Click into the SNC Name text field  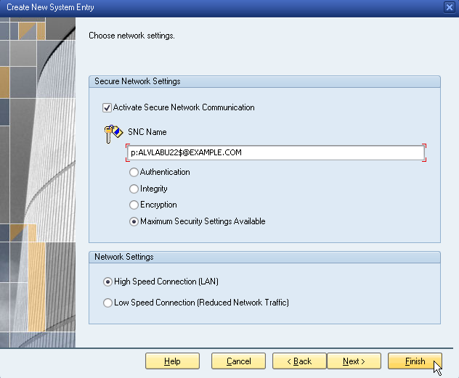[x=275, y=153]
